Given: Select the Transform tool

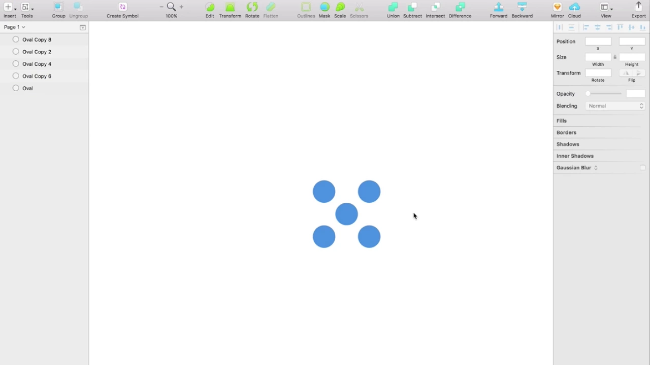Looking at the screenshot, I should pyautogui.click(x=230, y=10).
